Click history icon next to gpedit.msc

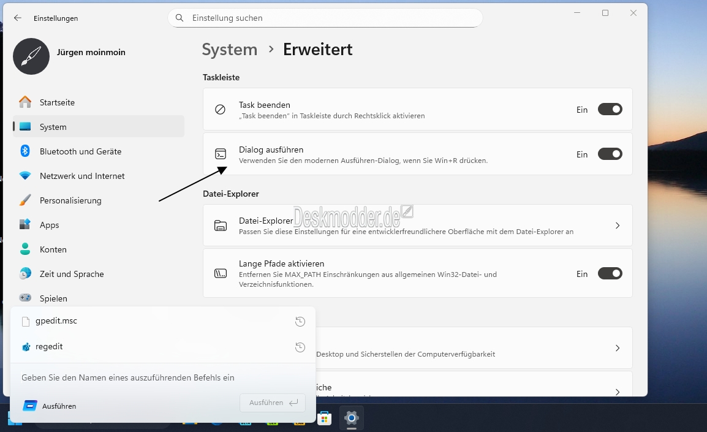click(300, 322)
